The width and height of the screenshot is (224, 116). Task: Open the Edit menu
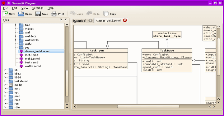pos(14,8)
